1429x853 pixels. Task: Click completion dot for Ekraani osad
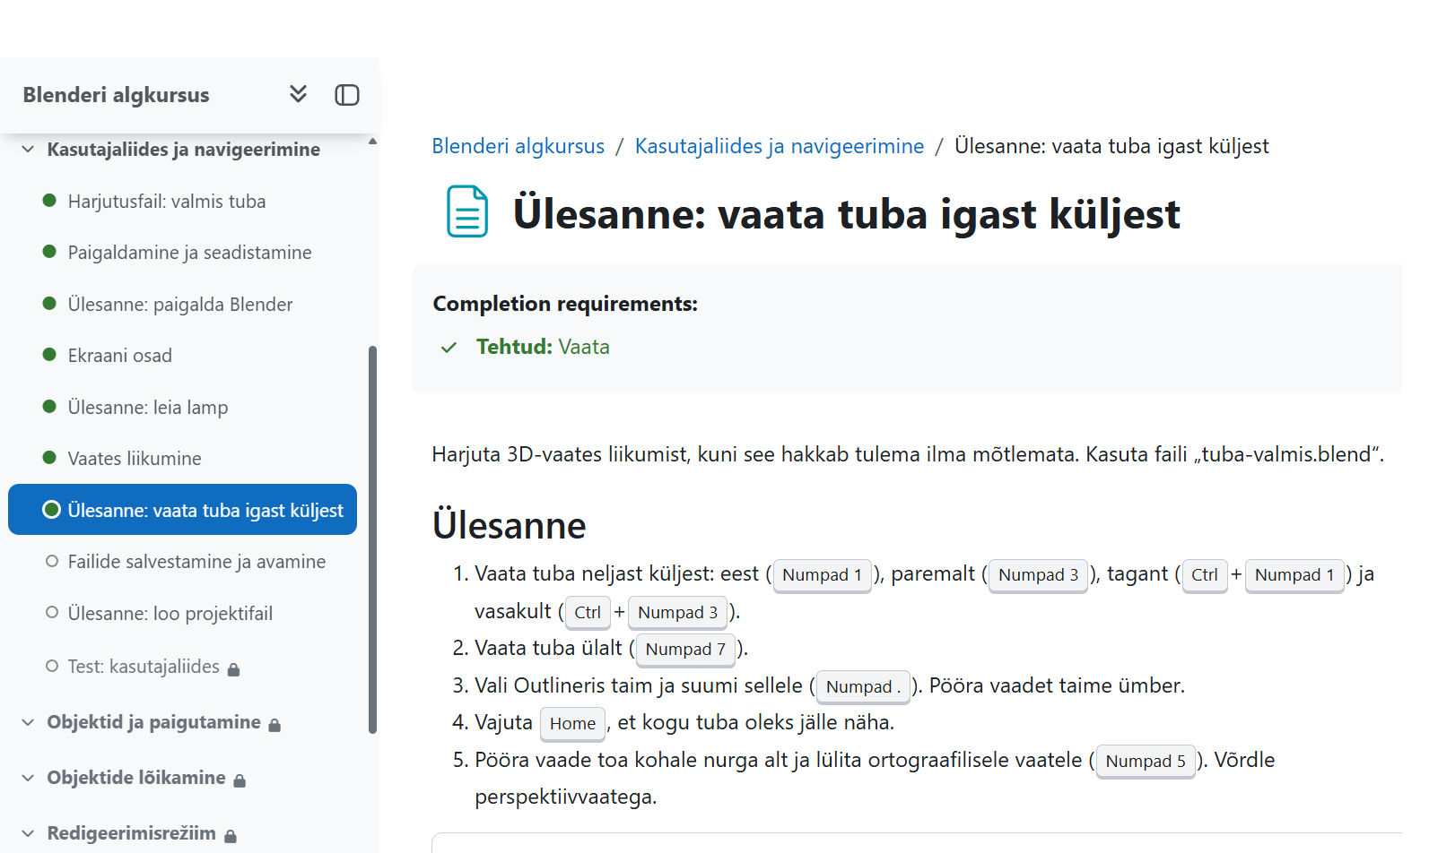pos(50,355)
